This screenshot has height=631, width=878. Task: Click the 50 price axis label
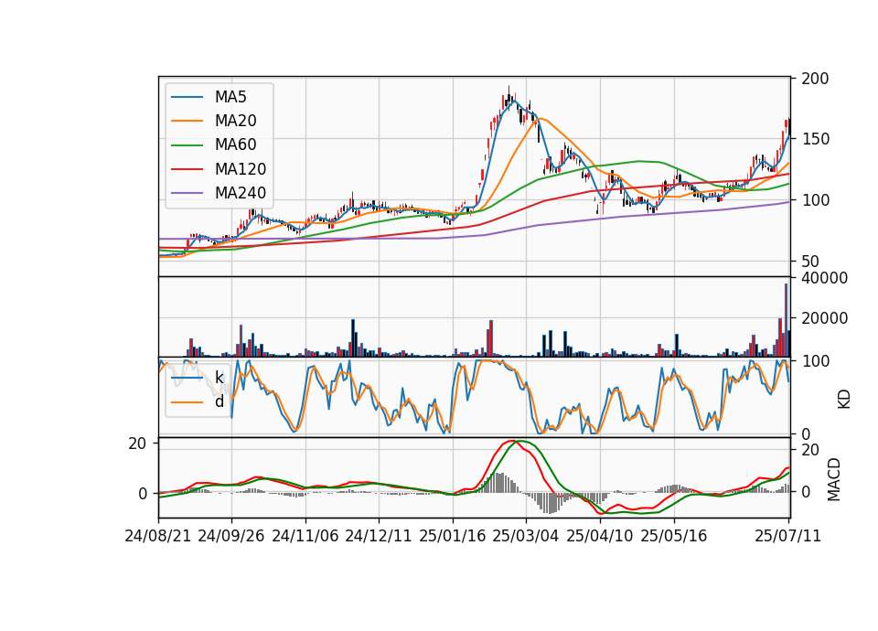point(810,262)
